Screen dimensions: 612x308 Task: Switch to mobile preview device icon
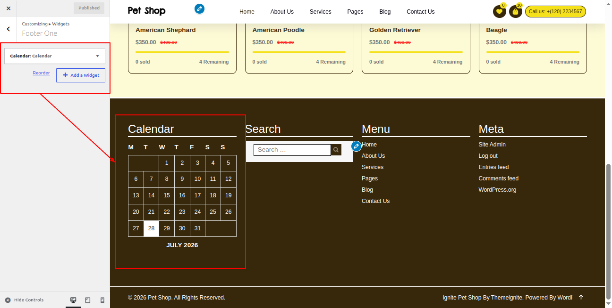tap(102, 300)
